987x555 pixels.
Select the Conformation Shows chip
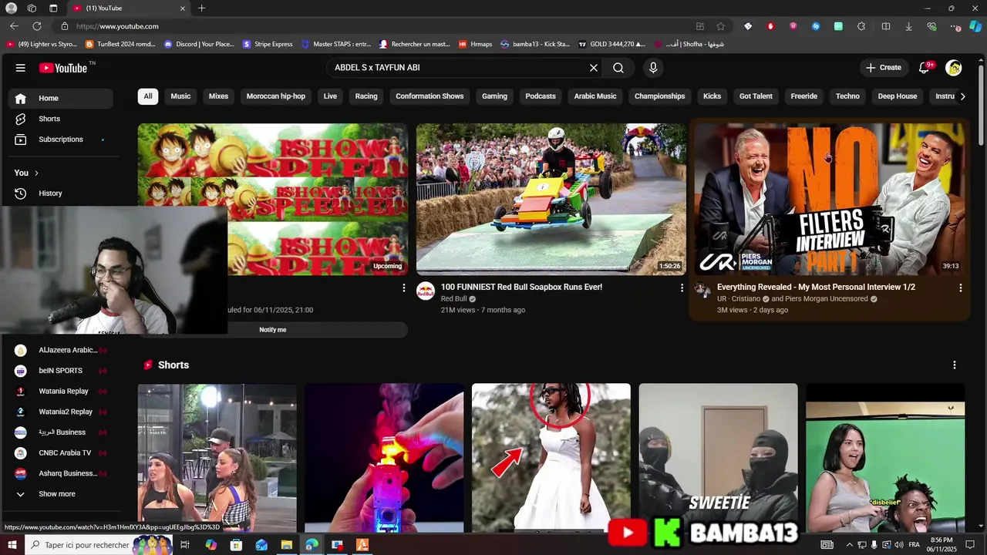pyautogui.click(x=429, y=96)
